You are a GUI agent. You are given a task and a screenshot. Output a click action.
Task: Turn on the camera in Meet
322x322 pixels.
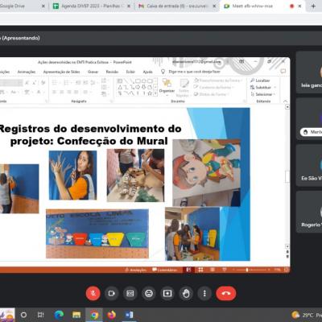(x=112, y=293)
